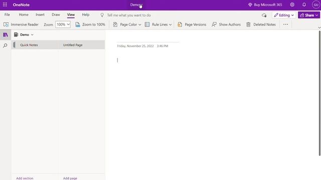
Task: Click the Show Authors icon
Action: coord(214,24)
